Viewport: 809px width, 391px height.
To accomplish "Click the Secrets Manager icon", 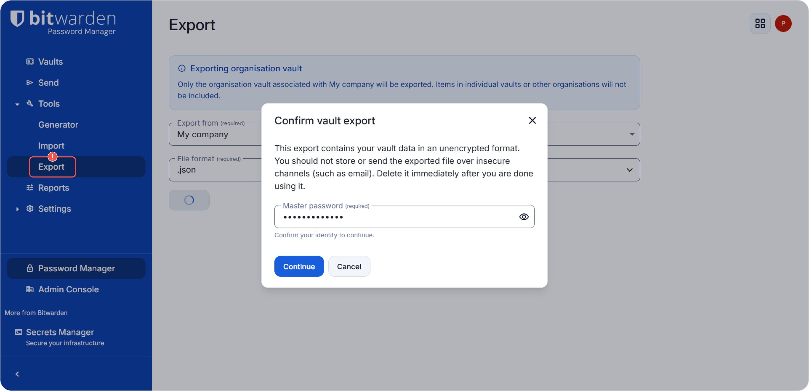I will 18,332.
